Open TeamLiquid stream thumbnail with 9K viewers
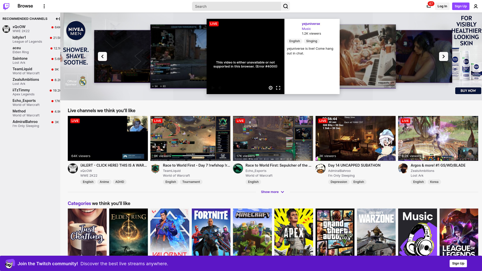 [x=190, y=138]
